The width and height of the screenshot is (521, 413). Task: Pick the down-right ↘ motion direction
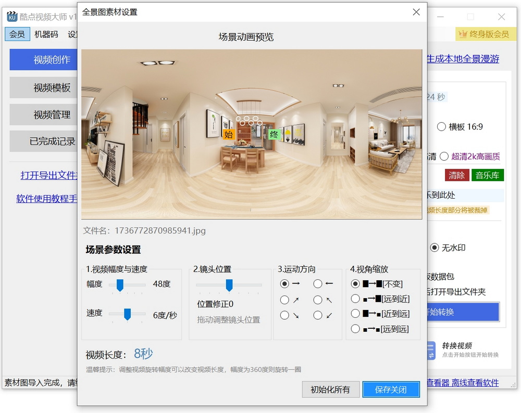(284, 315)
